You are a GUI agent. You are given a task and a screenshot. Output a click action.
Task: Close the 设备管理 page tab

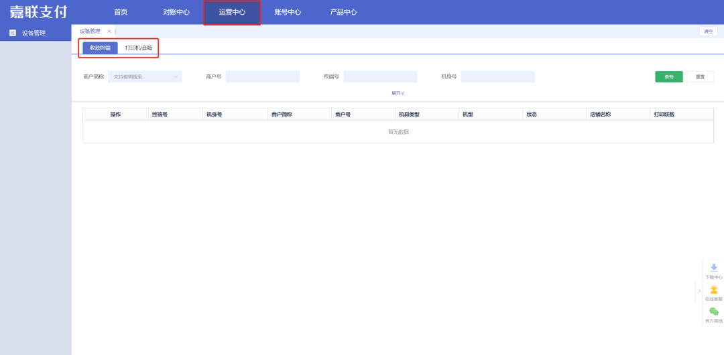coord(109,31)
